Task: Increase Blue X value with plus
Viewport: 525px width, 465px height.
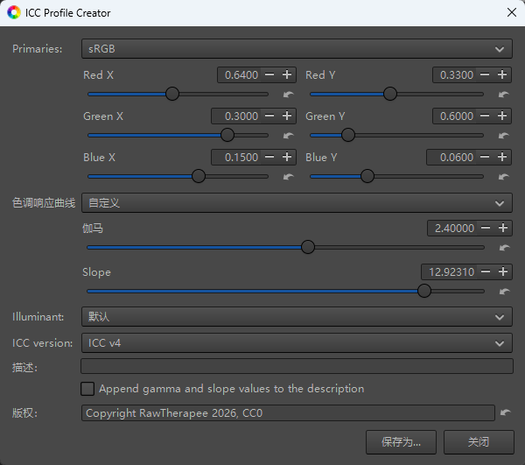Action: click(x=287, y=157)
